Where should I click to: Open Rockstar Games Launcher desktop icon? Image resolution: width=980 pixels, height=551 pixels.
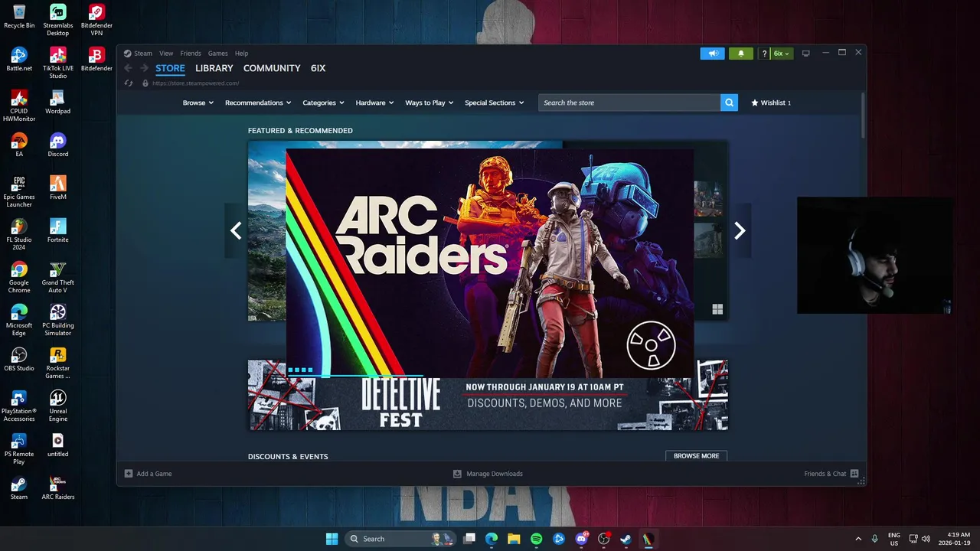click(57, 363)
